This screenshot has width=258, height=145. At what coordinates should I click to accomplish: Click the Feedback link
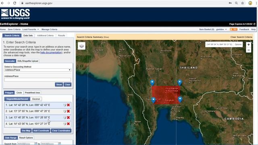(244, 29)
